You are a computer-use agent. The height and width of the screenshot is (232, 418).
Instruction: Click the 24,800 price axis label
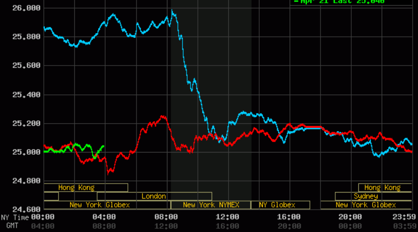(x=26, y=181)
